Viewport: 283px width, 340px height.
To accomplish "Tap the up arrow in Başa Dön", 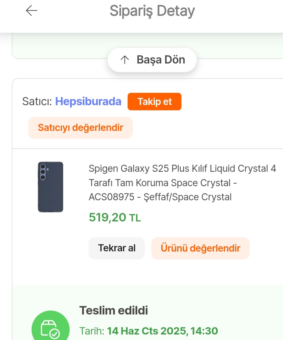I will pyautogui.click(x=125, y=60).
